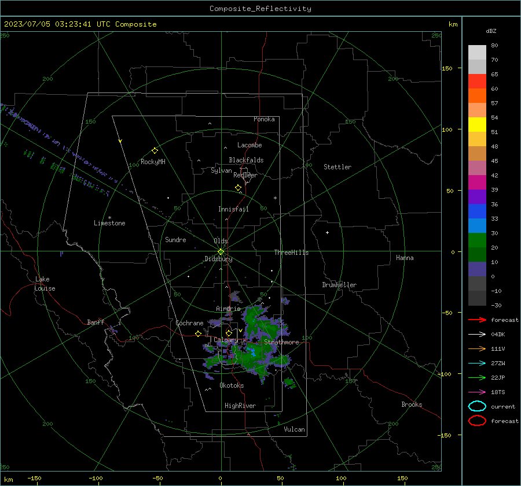Screen dimensions: 521x486
Task: Click the 2023/07/05 03:23:41 UTC timestamp
Action: (x=57, y=24)
